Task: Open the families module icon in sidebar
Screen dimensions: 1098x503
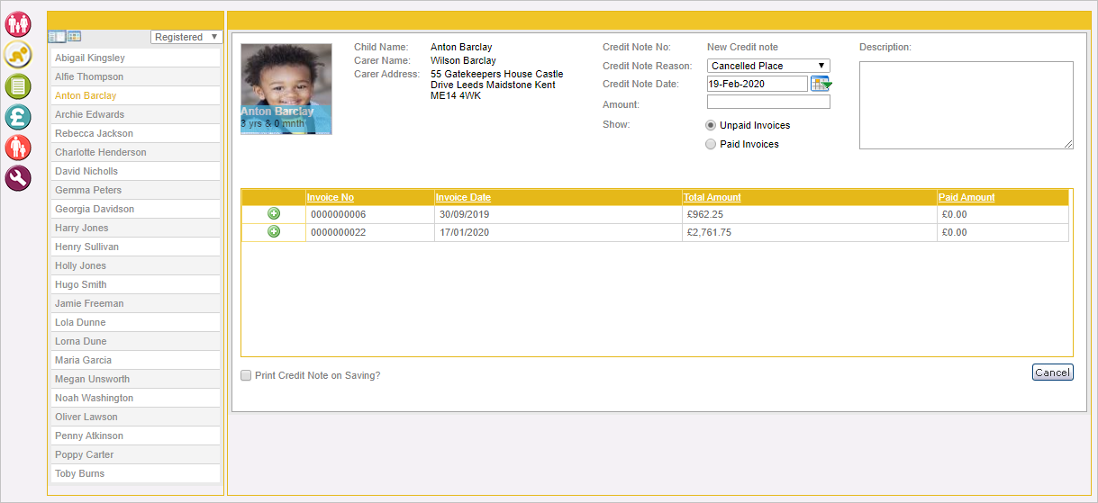Action: [18, 24]
